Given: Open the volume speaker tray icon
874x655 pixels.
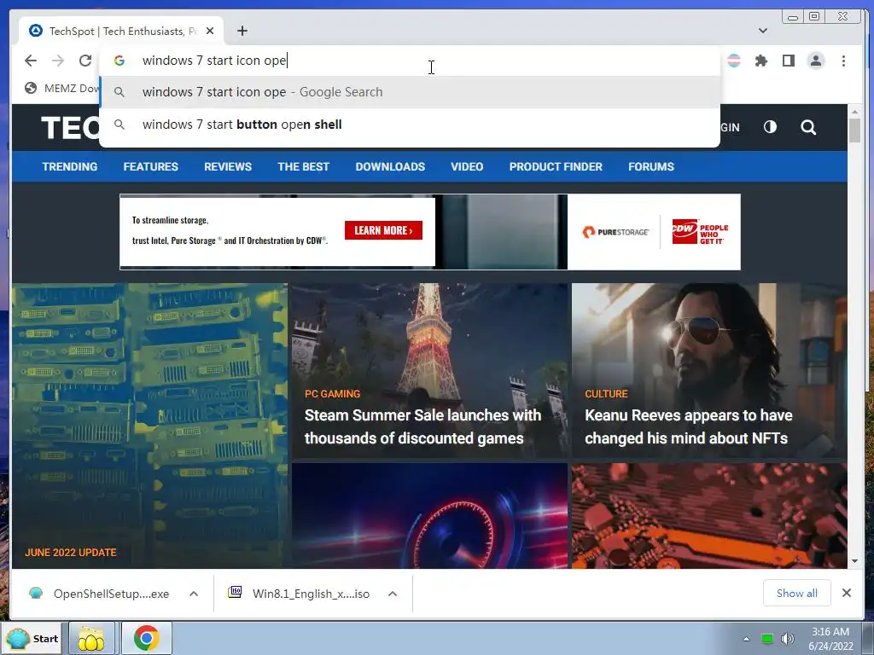Looking at the screenshot, I should coord(787,639).
